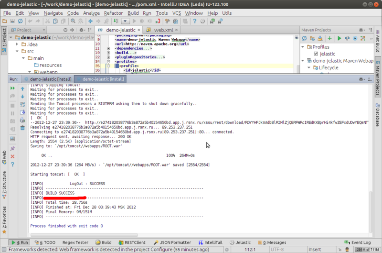Open the Run panel gear settings
This screenshot has width=382, height=253.
click(x=361, y=79)
